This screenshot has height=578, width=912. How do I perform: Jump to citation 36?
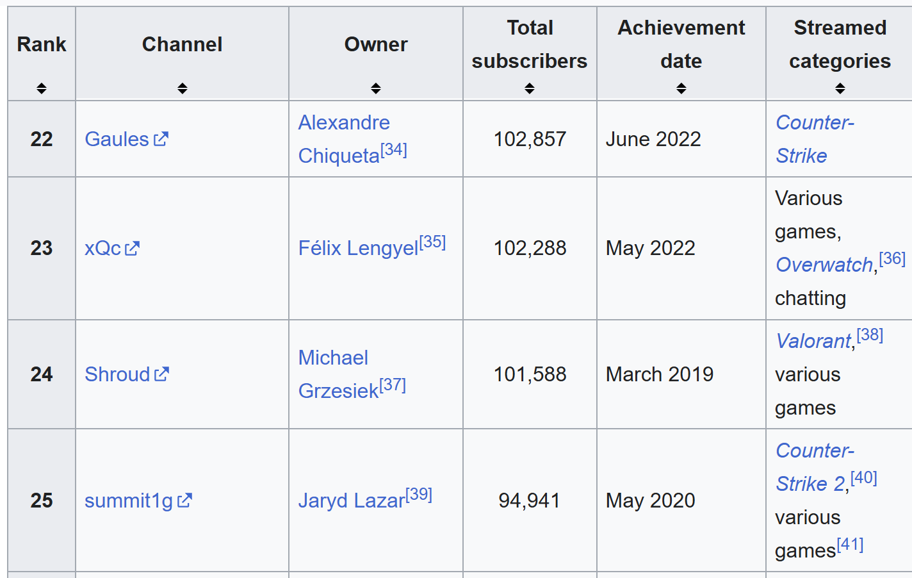tap(892, 259)
